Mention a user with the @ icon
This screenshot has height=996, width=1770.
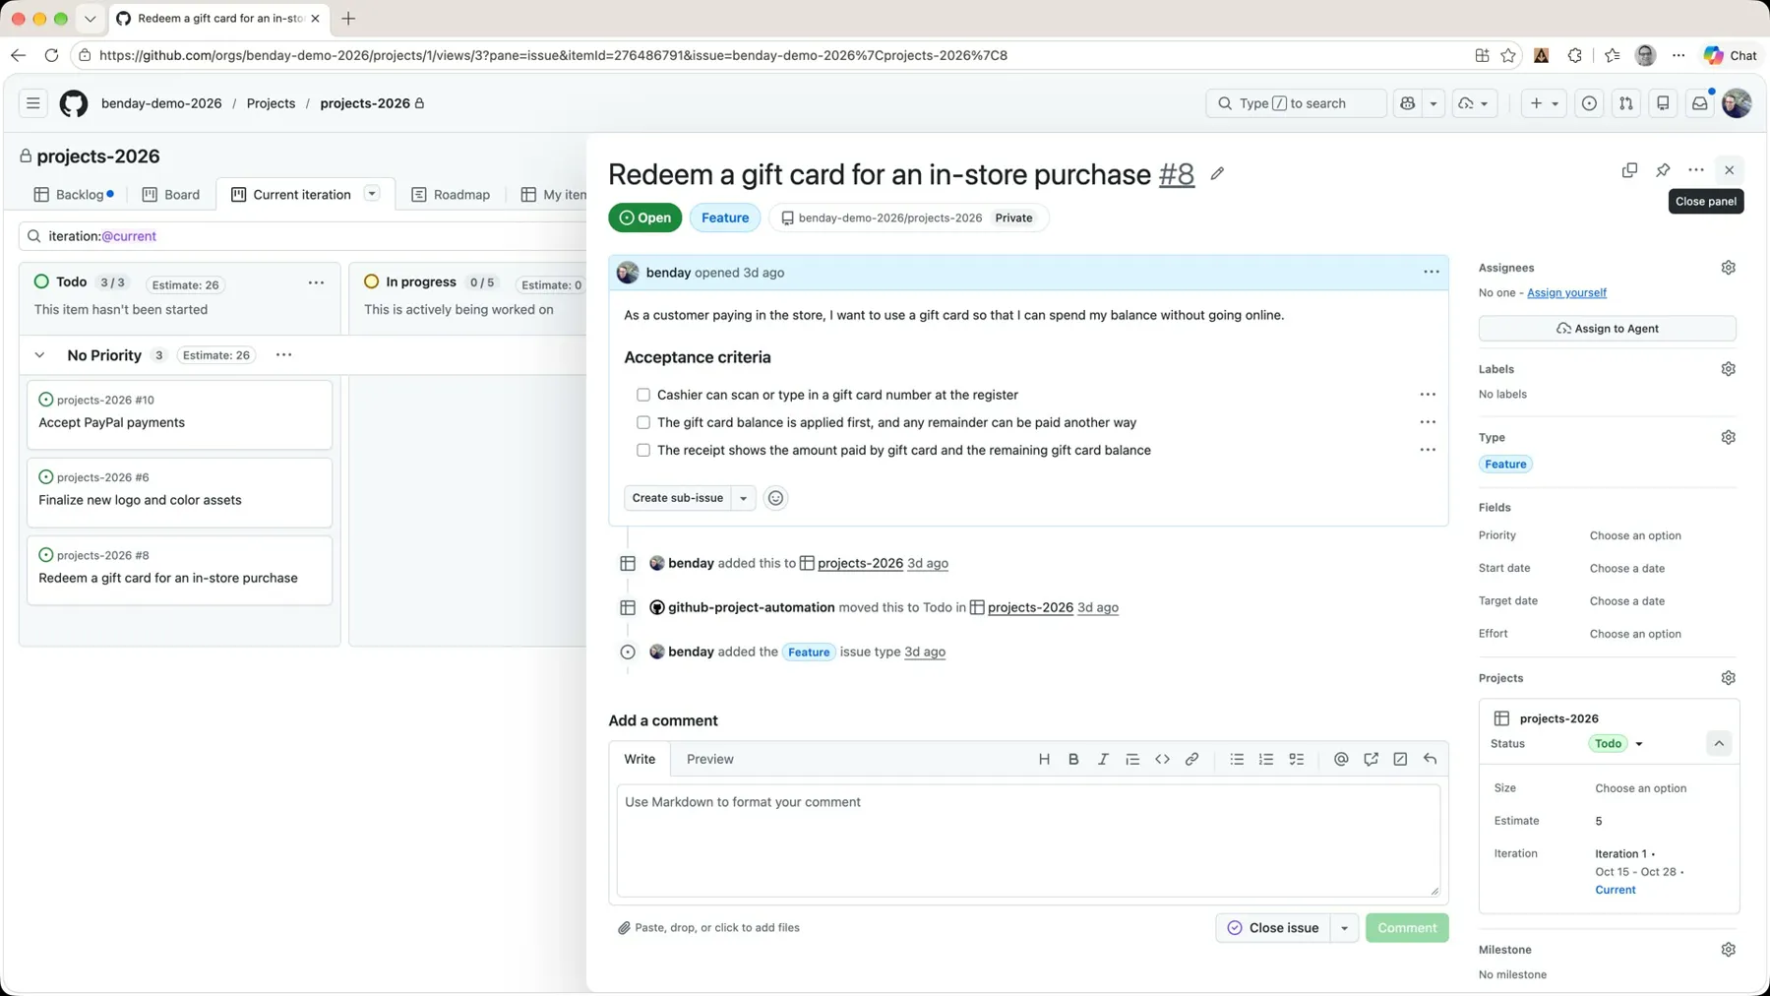pyautogui.click(x=1341, y=759)
